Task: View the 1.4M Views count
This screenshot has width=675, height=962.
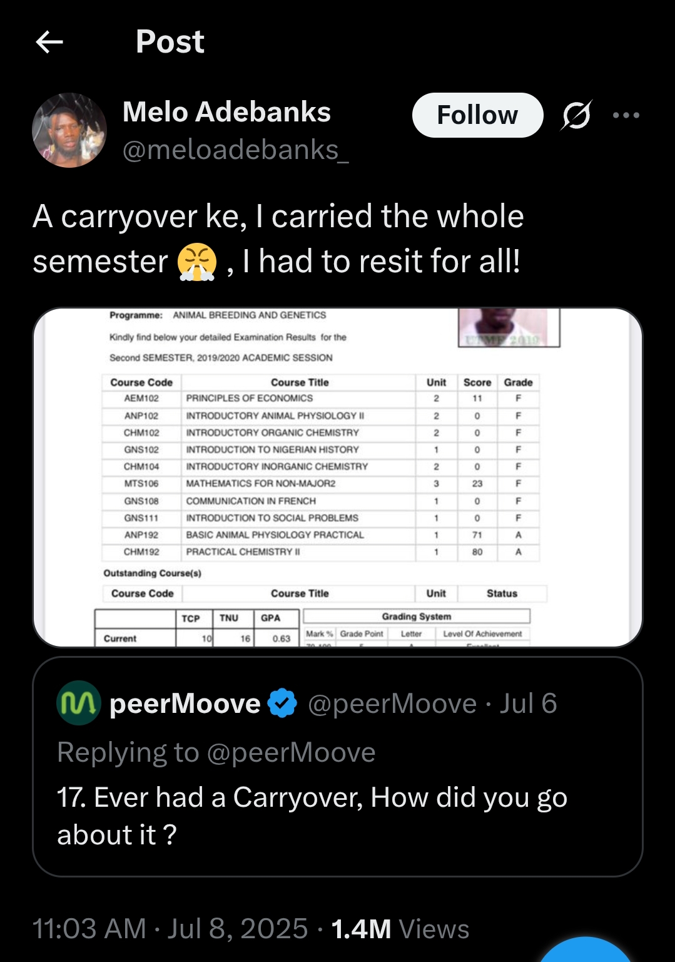Action: point(400,929)
